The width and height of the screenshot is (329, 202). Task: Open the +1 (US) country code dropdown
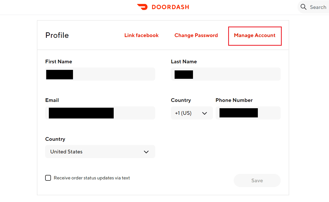[192, 113]
